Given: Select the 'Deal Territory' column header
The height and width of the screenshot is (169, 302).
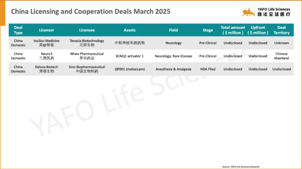Looking at the screenshot, I should (281, 30).
